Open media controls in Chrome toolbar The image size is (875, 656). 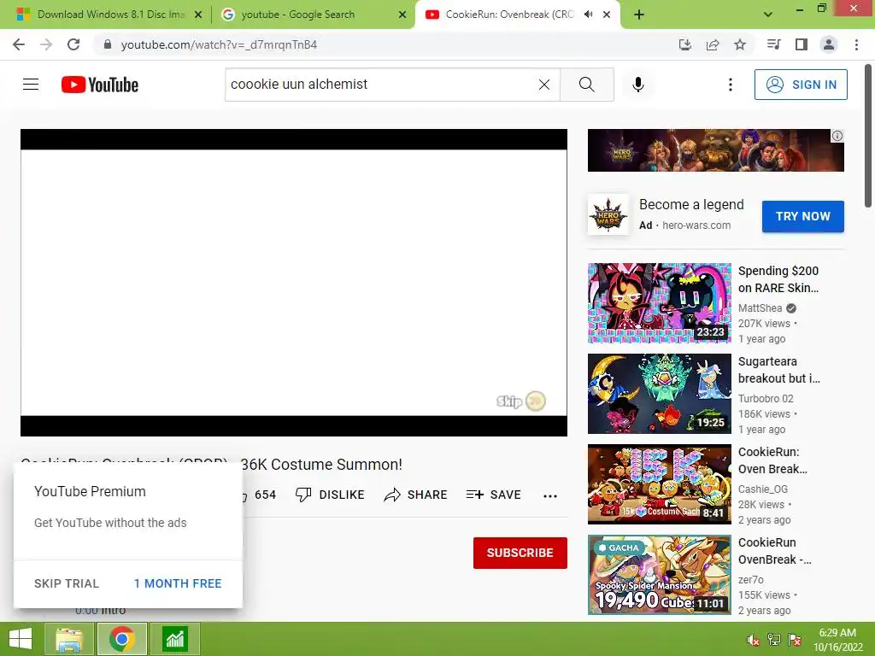point(773,44)
